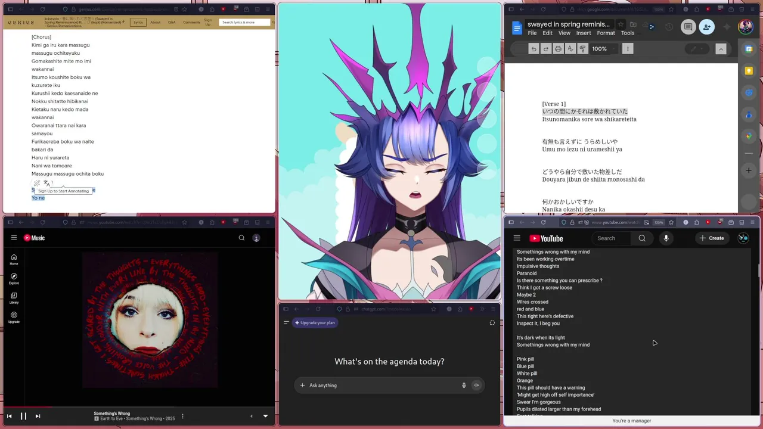Click Upgrade your plan in ChatGPT
The width and height of the screenshot is (763, 429).
(315, 322)
